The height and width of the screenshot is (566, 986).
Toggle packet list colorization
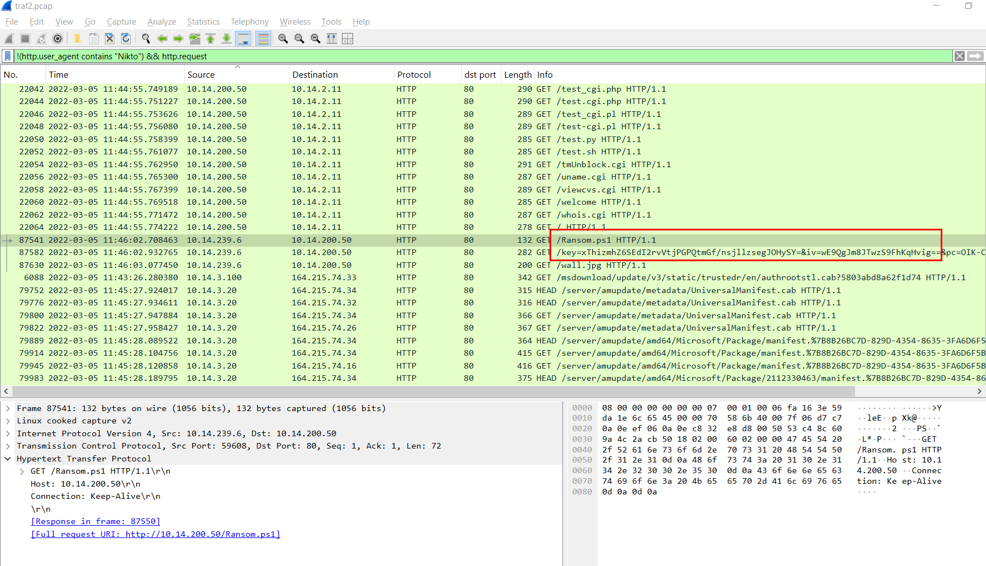(x=263, y=39)
